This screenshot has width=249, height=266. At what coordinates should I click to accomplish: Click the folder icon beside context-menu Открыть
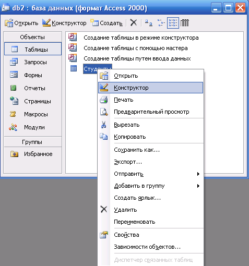(104, 76)
